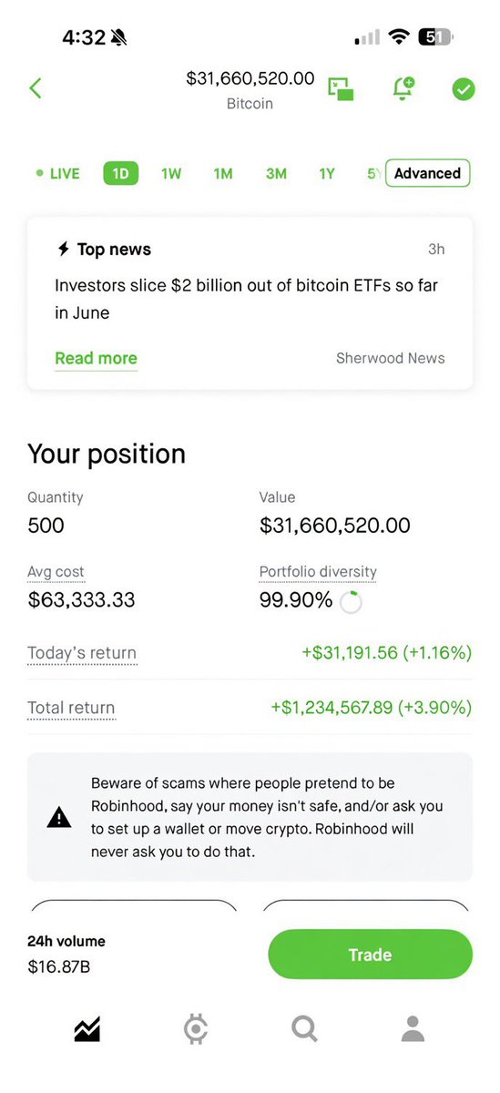The width and height of the screenshot is (500, 1093).
Task: Expand Portfolio diversity explanation
Action: 318,573
